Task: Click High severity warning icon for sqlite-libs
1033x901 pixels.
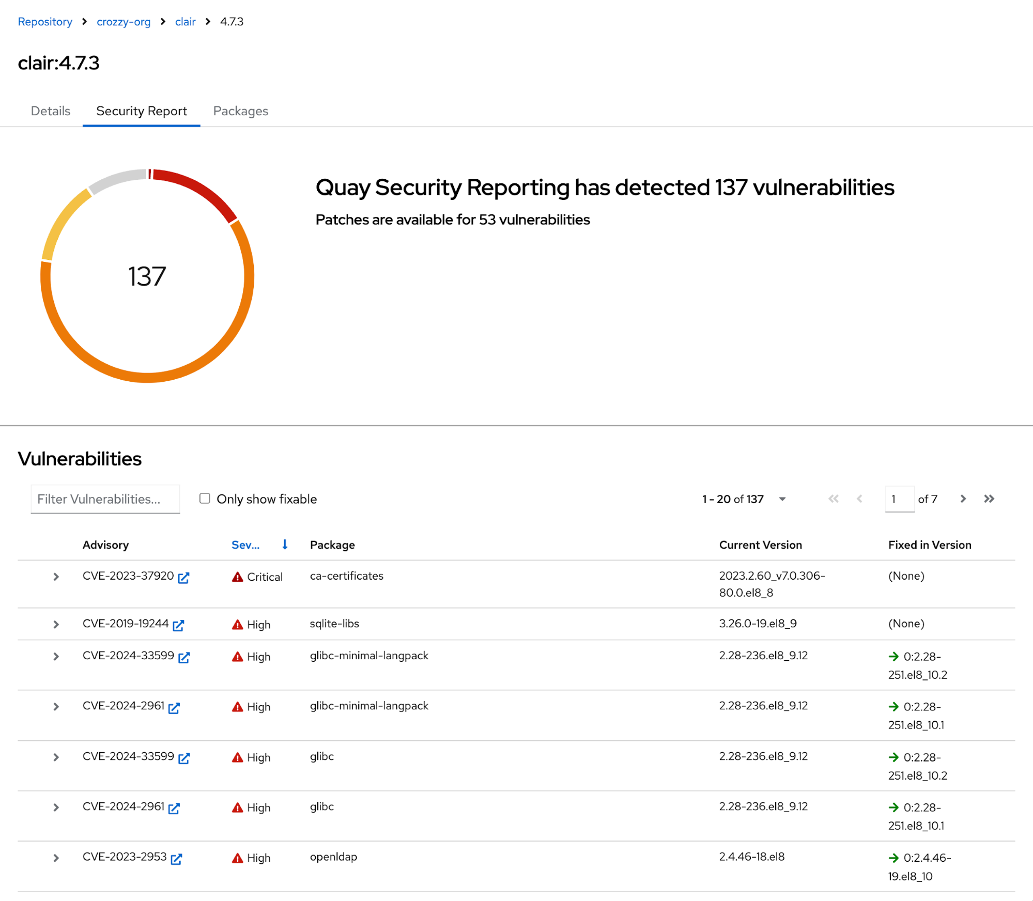Action: pos(237,625)
